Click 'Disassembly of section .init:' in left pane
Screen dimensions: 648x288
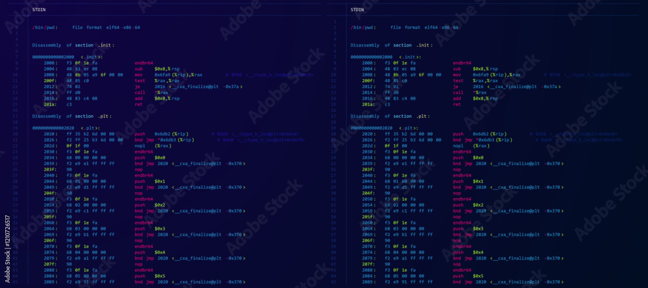[74, 45]
